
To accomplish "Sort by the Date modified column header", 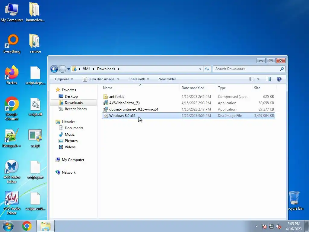I will [x=198, y=88].
